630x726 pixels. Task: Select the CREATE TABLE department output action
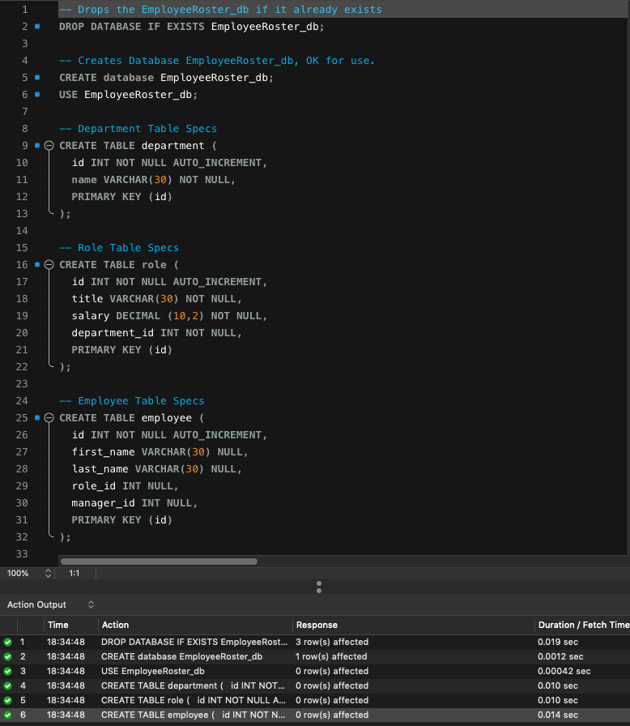click(x=193, y=685)
